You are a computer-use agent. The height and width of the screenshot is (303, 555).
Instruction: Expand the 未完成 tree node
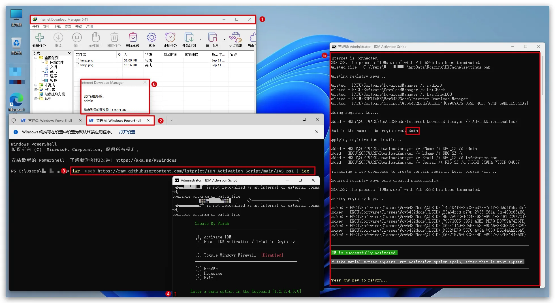coord(36,85)
